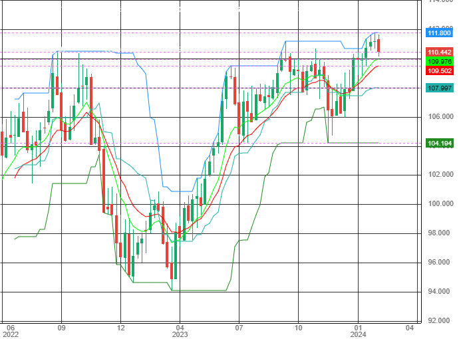Viewport: 459px width, 339px height.
Task: Select the dark green 104.194 label
Action: point(439,144)
